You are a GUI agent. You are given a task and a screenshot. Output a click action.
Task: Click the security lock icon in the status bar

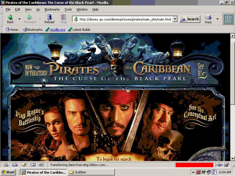227,165
